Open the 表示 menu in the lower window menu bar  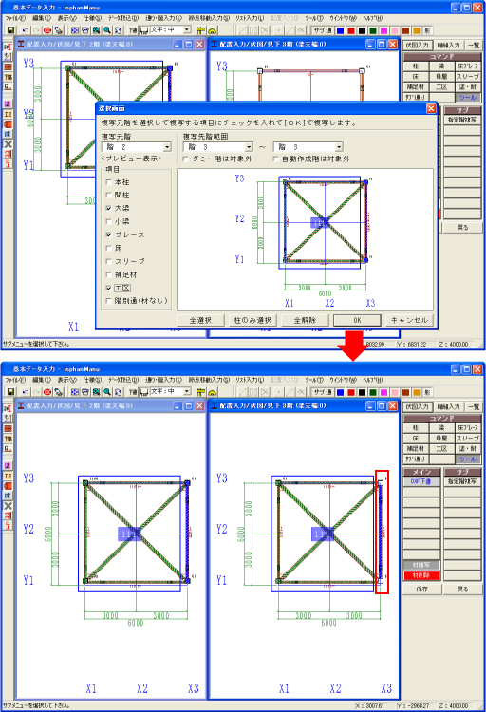67,380
